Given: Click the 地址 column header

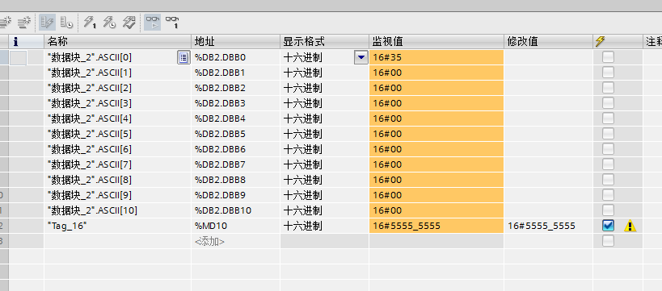Looking at the screenshot, I should click(x=235, y=41).
